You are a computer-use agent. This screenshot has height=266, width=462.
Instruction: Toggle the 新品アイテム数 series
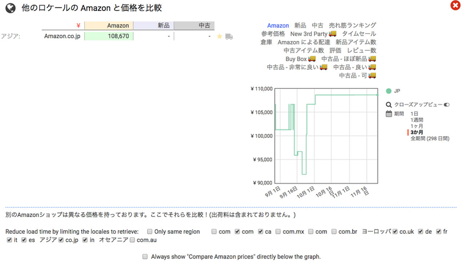pyautogui.click(x=356, y=42)
